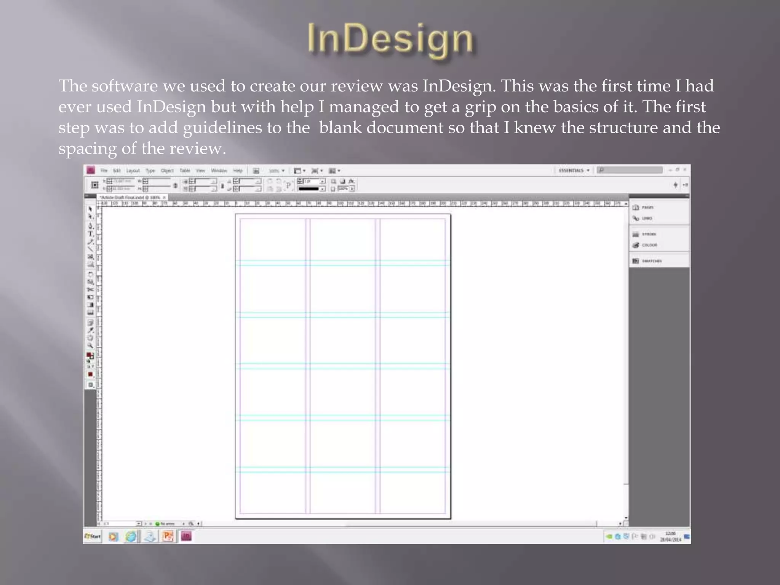Screen dimensions: 780x585
Task: Choose the Zoom magnifier tool
Action: click(x=90, y=346)
